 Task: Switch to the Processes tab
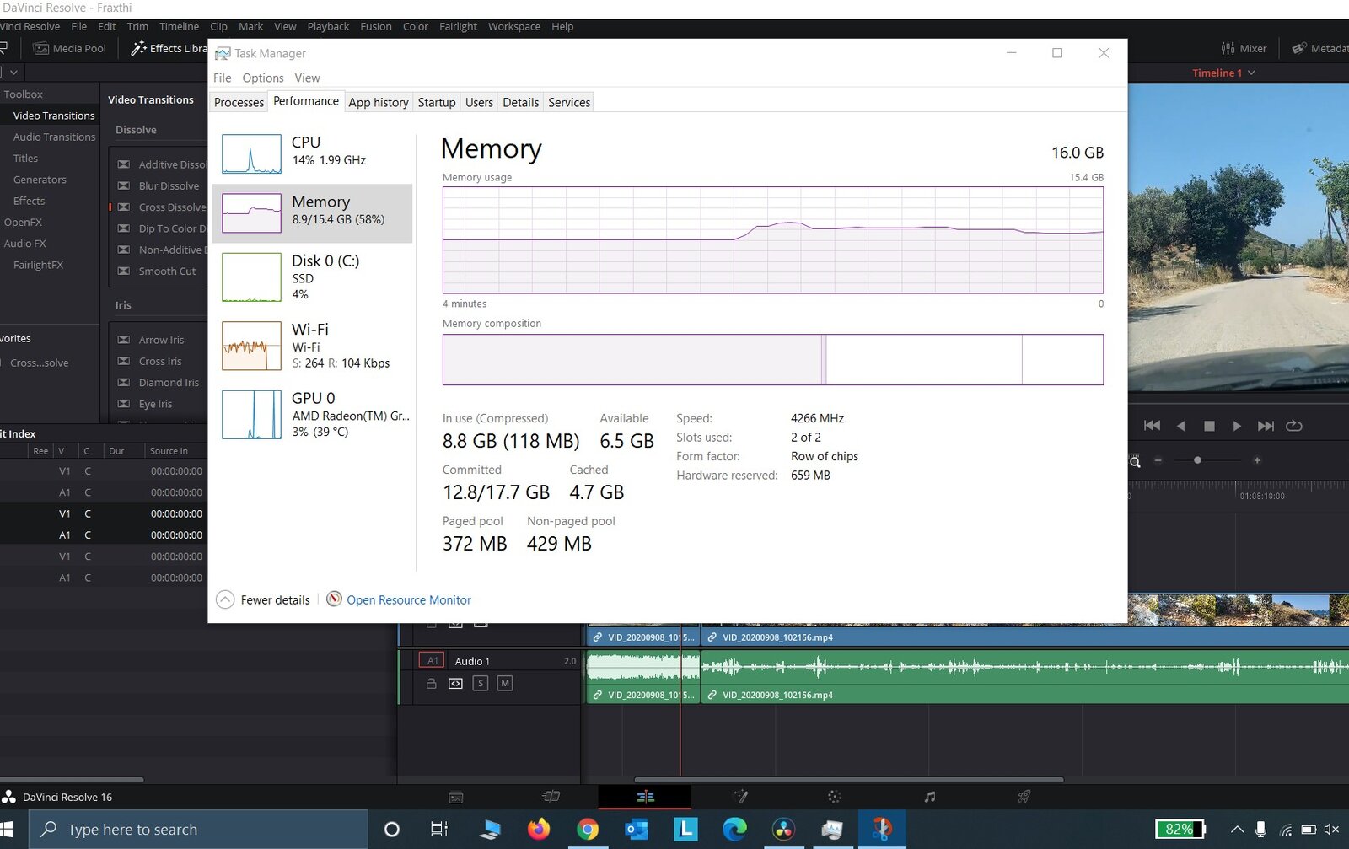click(239, 102)
